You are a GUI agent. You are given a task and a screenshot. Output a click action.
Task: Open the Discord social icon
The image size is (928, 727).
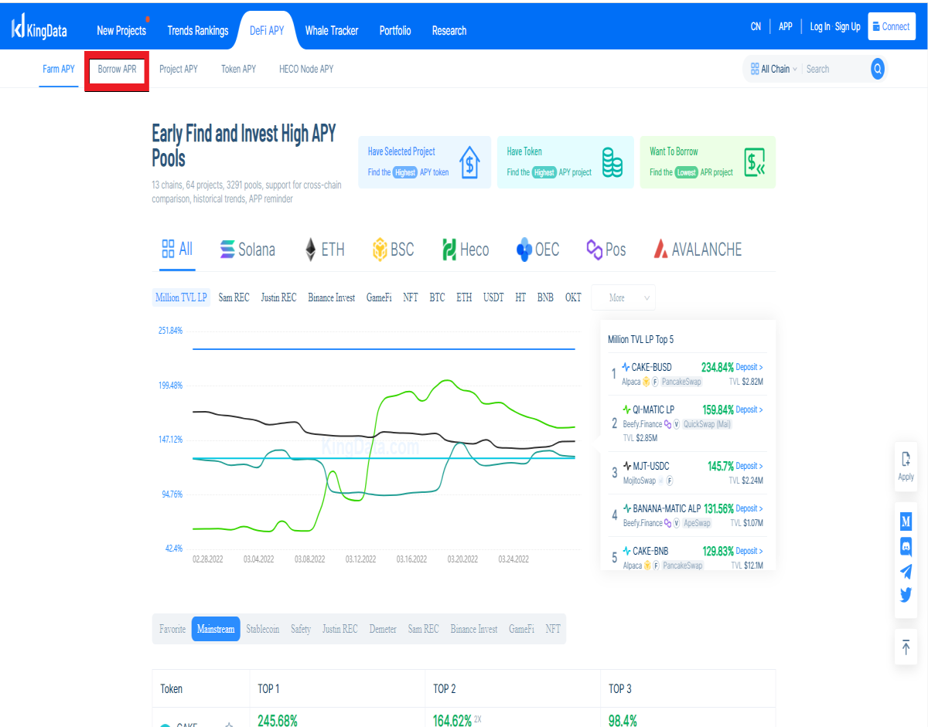point(906,546)
